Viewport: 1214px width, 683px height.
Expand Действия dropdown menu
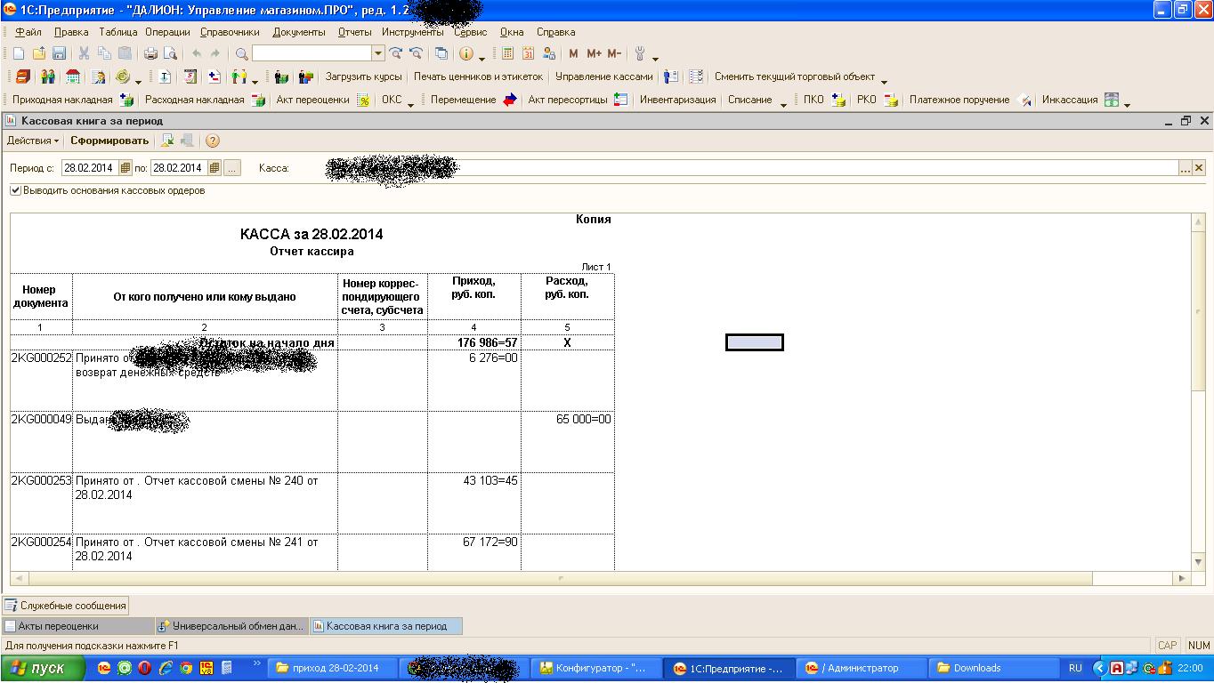(33, 141)
